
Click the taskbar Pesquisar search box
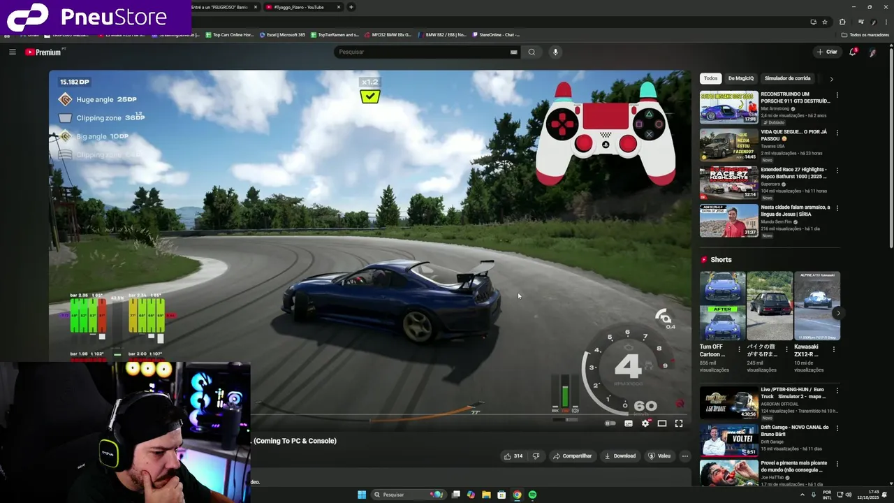409,495
